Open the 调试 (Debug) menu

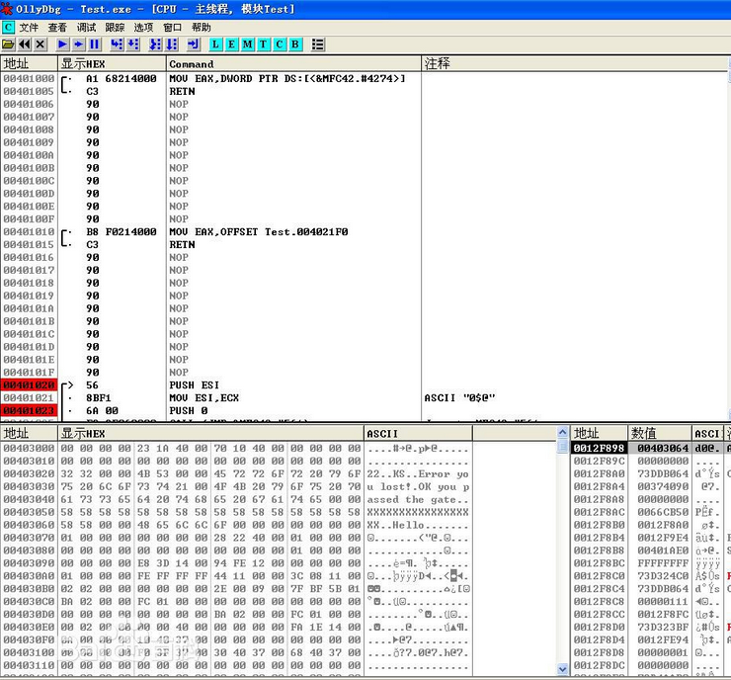tap(87, 28)
